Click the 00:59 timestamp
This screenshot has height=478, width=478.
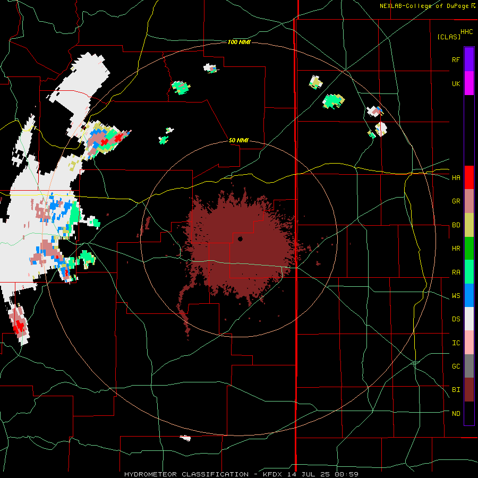click(346, 474)
